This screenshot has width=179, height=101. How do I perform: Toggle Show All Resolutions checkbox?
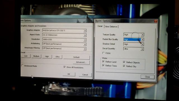click(x=65, y=67)
